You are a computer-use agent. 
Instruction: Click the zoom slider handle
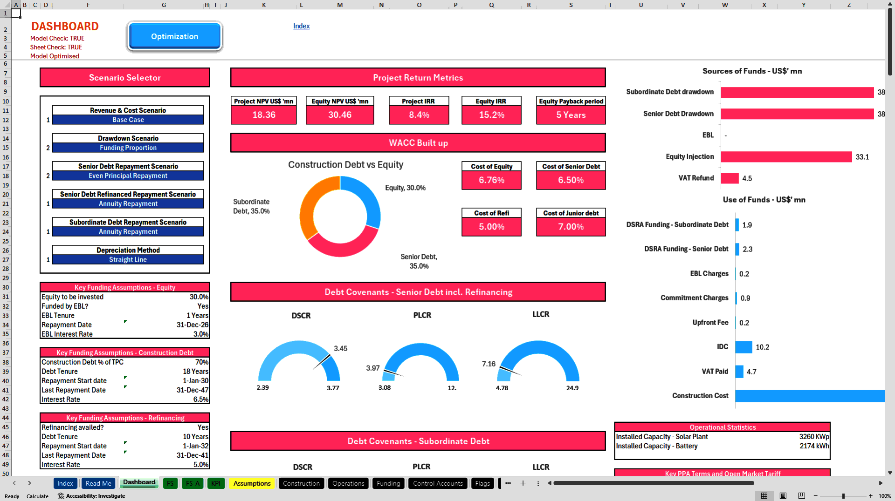843,496
